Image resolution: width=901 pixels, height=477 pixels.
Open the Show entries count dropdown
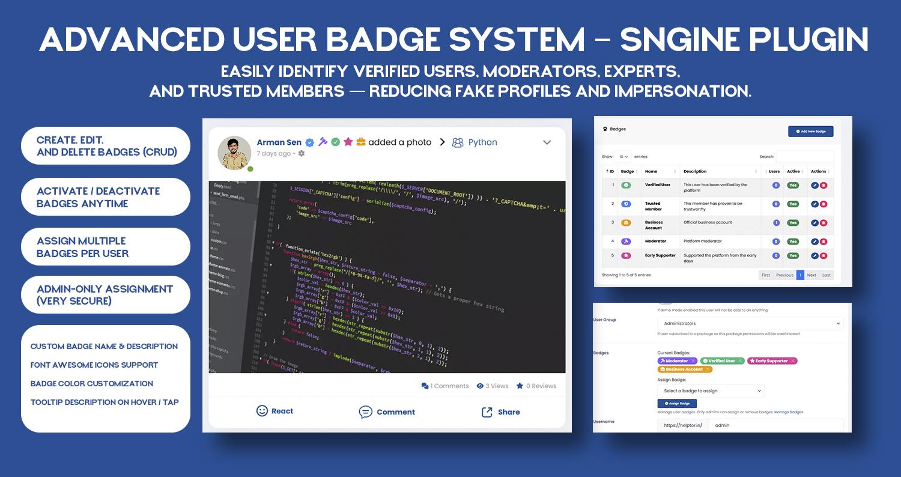point(623,156)
